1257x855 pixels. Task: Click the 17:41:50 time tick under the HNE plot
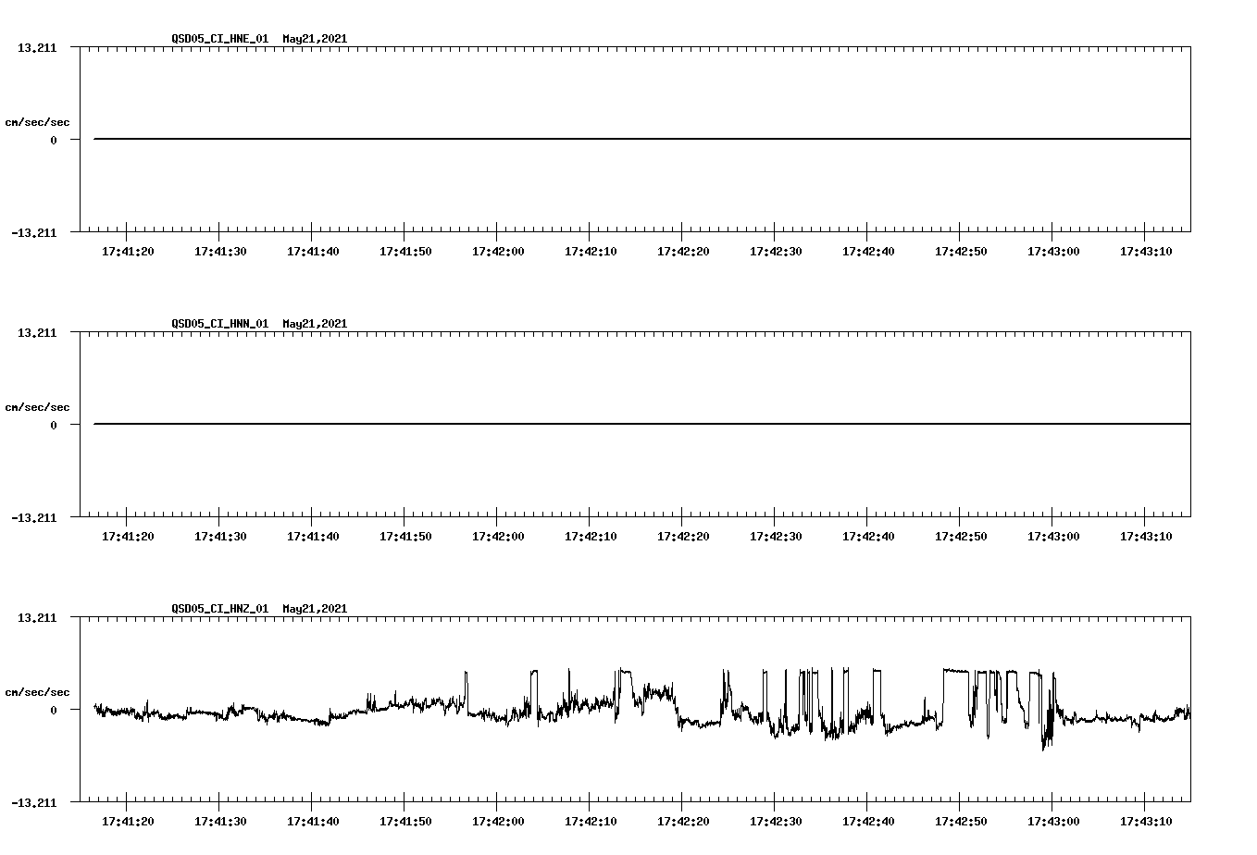(407, 250)
